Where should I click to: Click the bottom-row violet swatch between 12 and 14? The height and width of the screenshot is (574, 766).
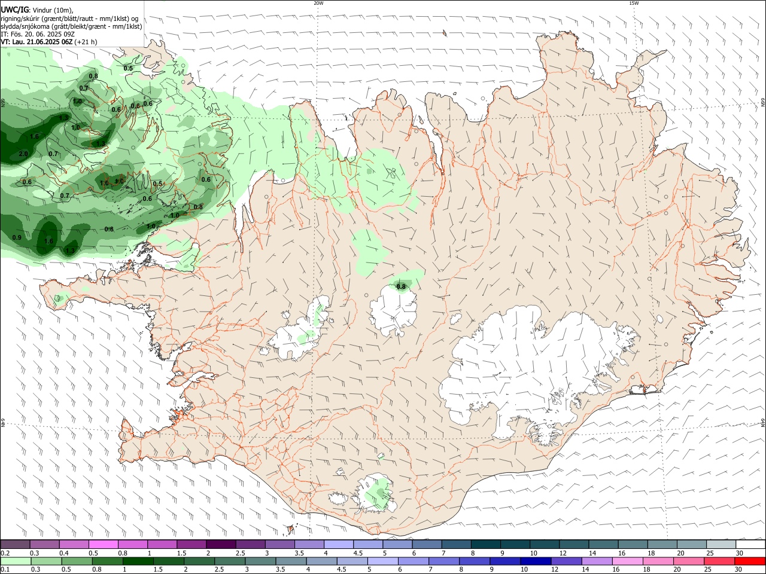pyautogui.click(x=566, y=561)
